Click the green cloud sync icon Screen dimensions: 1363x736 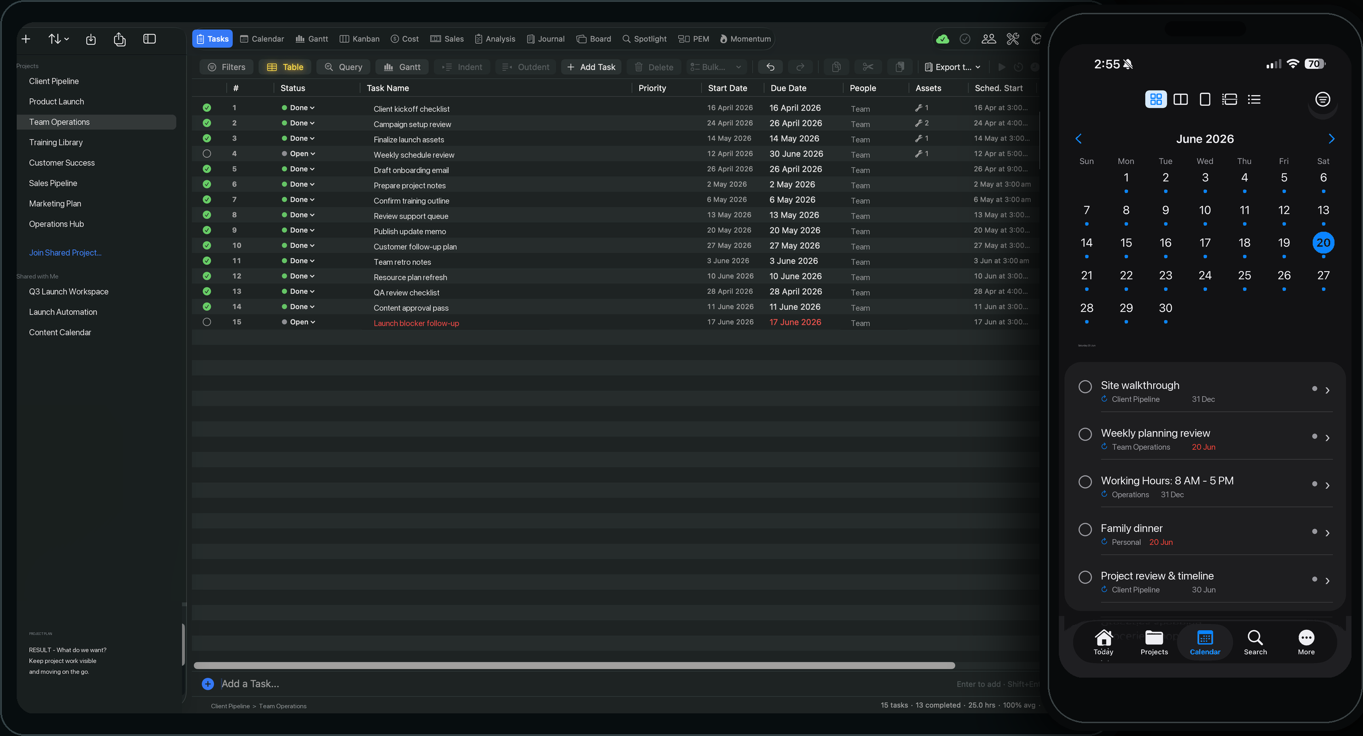942,39
